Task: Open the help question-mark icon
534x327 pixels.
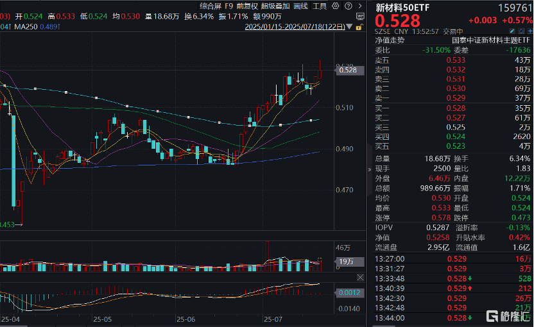Action: 348,6
